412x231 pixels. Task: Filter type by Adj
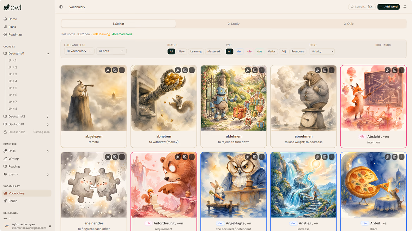tap(284, 51)
